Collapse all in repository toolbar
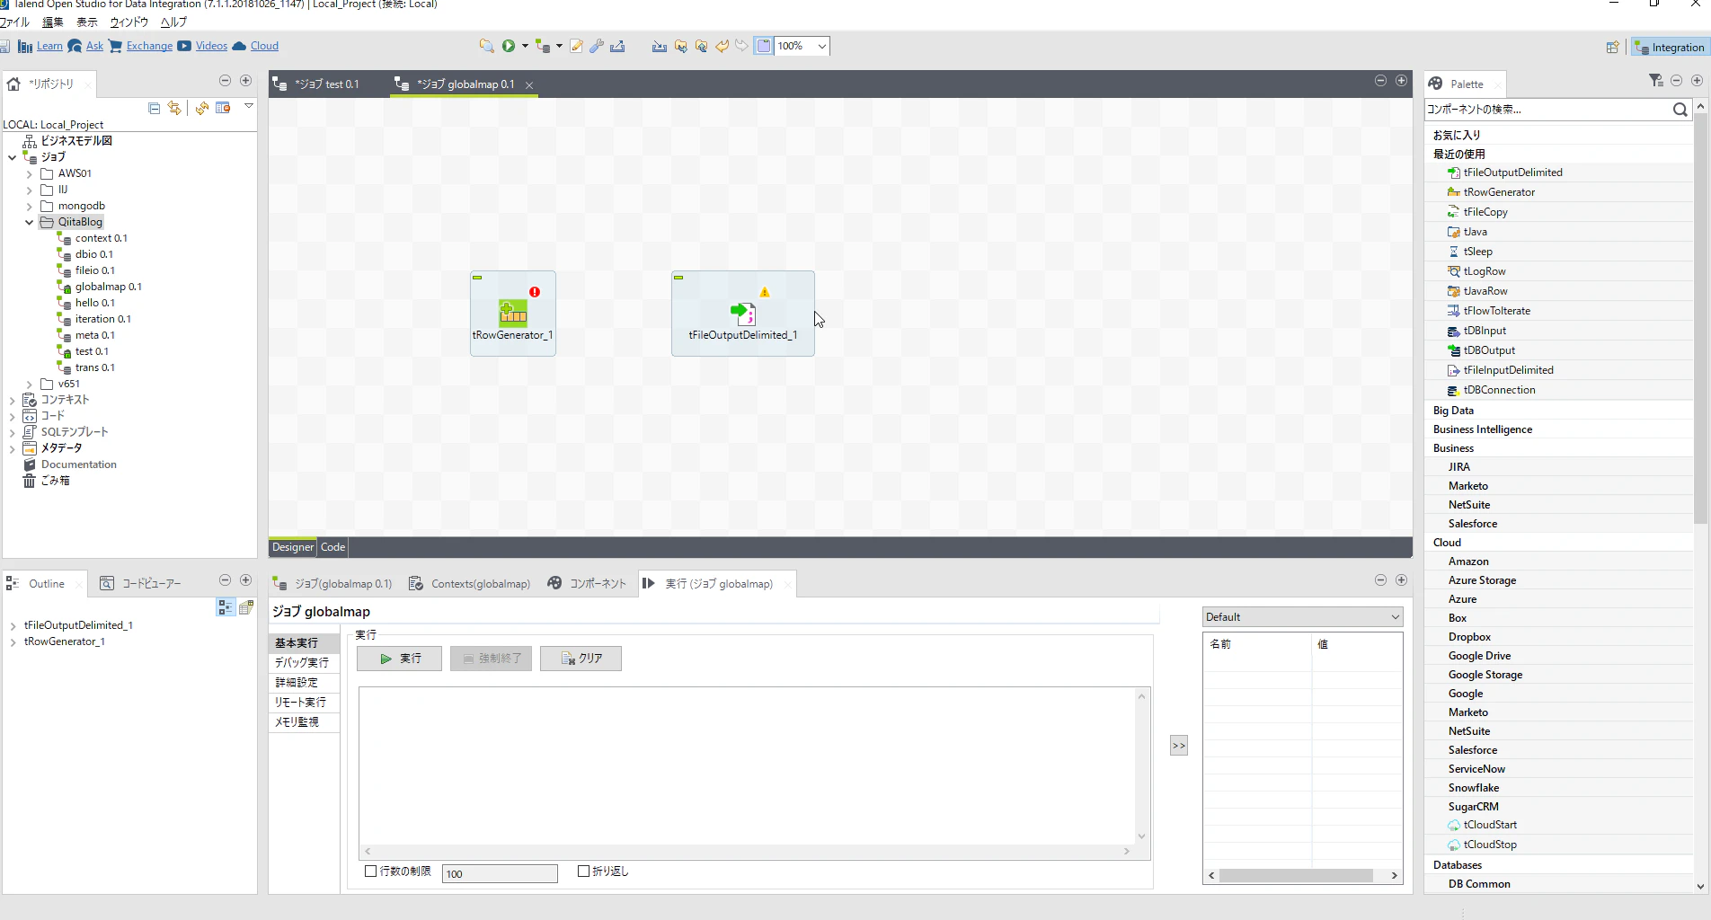The image size is (1711, 920). tap(154, 108)
